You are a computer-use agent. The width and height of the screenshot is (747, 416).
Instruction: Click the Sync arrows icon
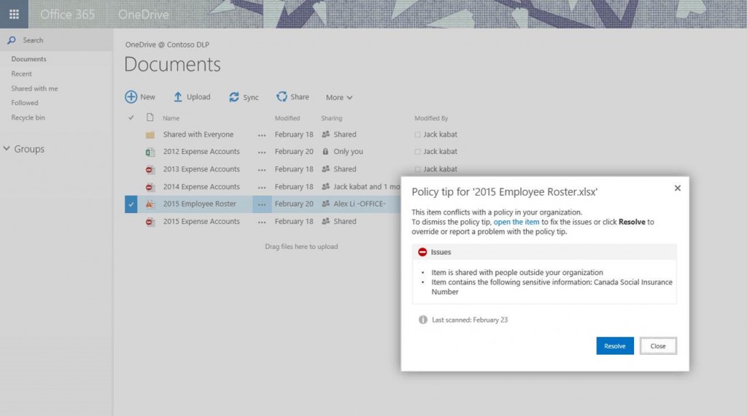pyautogui.click(x=234, y=97)
